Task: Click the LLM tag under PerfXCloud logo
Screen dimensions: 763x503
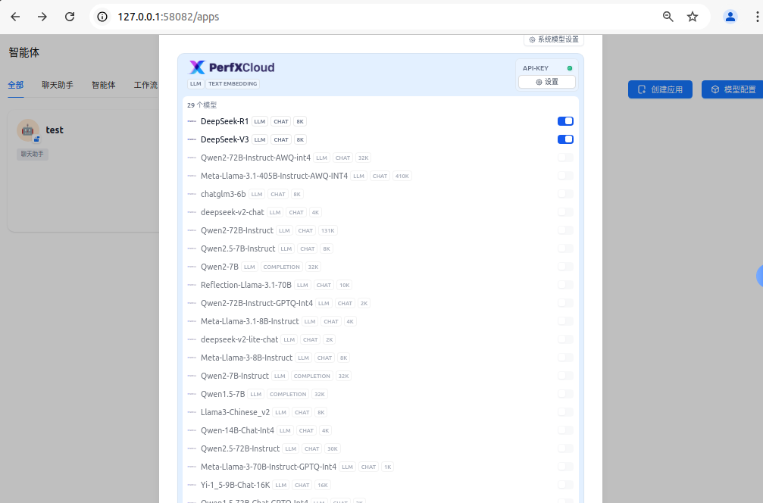Action: 195,83
